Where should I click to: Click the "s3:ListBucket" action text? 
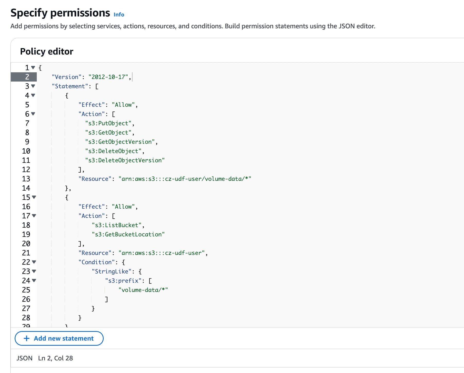coord(117,225)
